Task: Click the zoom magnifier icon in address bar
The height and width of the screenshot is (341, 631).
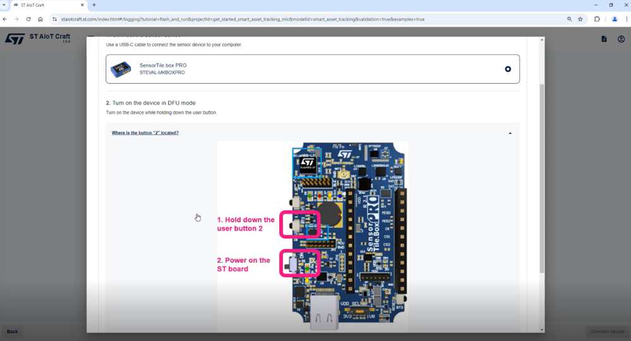Action: tap(570, 19)
